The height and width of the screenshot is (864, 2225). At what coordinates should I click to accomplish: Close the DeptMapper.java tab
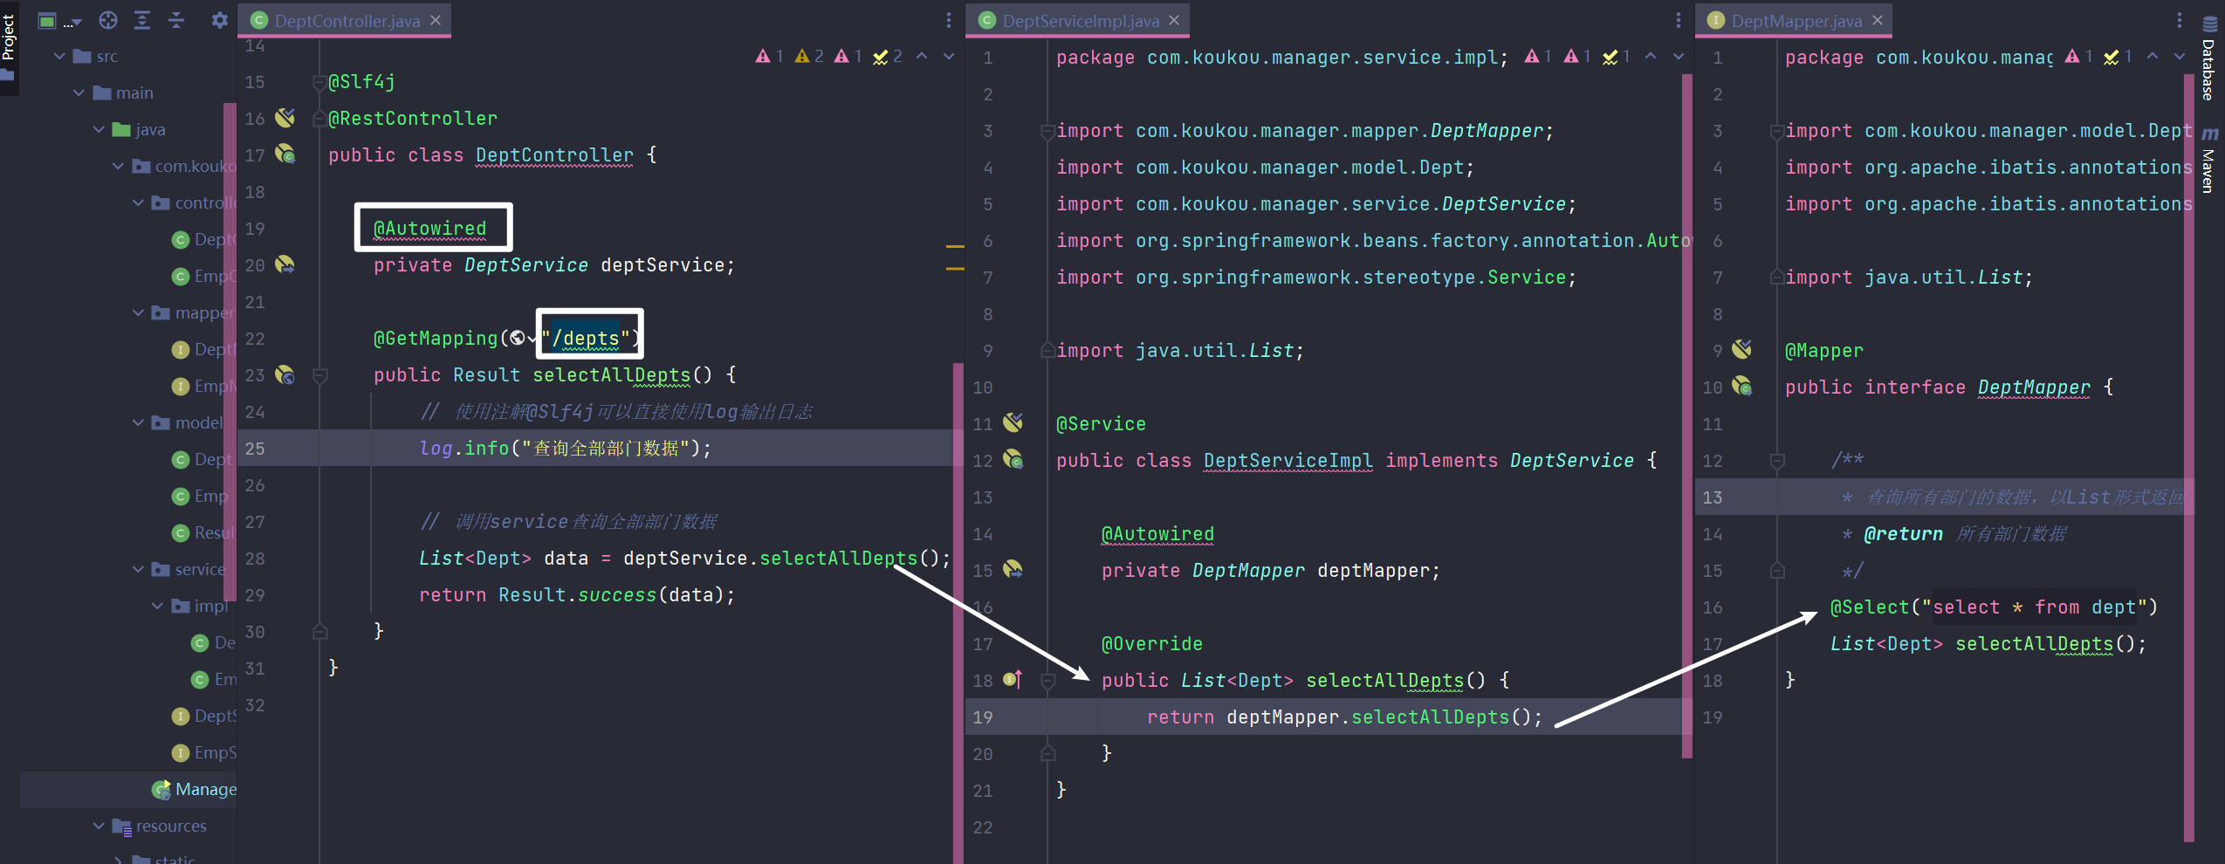[1878, 20]
